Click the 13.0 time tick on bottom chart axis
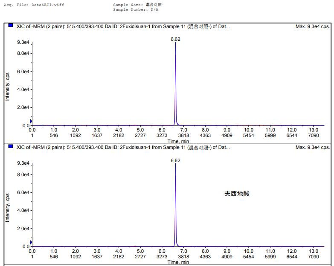Screen dimensions: 334x266 (x=314, y=251)
